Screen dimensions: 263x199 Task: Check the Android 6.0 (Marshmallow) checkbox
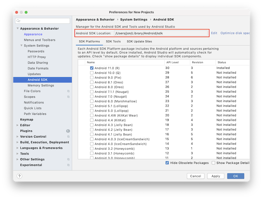coord(92,101)
